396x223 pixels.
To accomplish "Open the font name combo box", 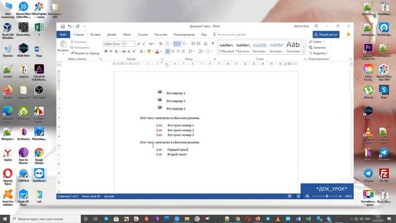I will pos(113,44).
